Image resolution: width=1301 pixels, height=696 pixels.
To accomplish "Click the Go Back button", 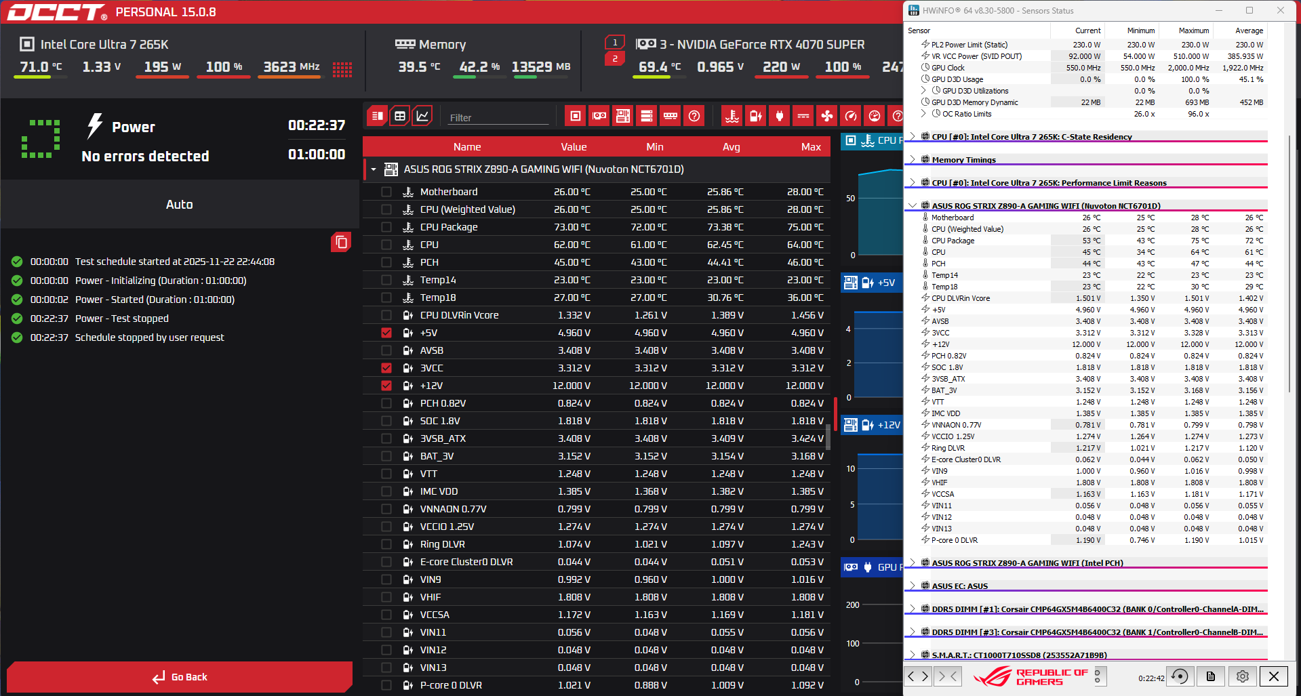I will [x=180, y=677].
